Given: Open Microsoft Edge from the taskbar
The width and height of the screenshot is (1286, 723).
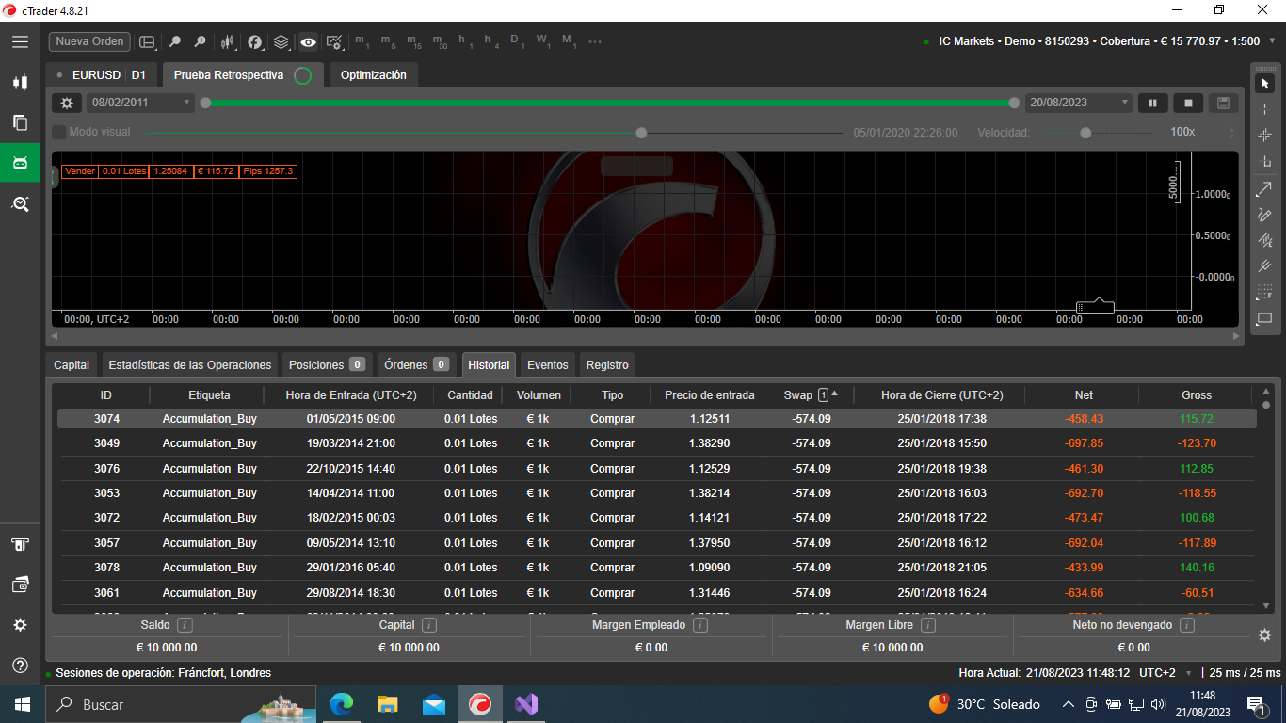Looking at the screenshot, I should tap(341, 704).
